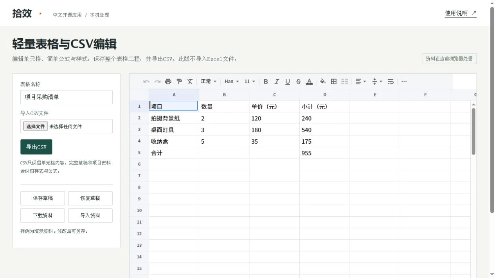Select column D header

tap(325, 95)
